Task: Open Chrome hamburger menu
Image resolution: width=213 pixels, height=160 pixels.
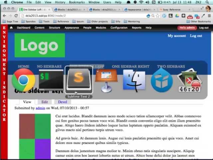Action: tap(209, 16)
